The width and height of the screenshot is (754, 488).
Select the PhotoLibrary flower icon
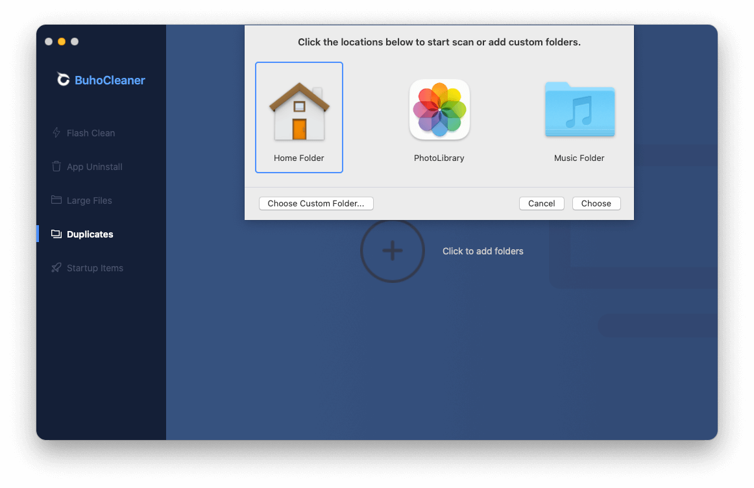[x=439, y=110]
